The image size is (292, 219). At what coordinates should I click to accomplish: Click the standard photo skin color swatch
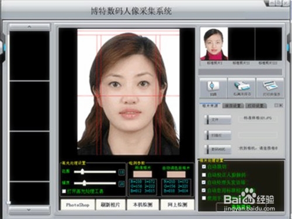coord(142,174)
